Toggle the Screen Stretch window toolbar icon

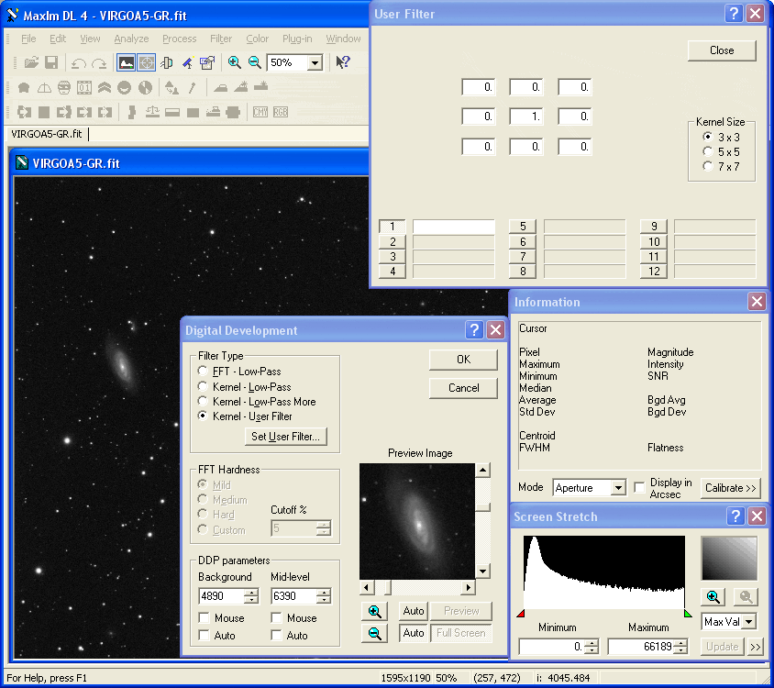tap(127, 62)
